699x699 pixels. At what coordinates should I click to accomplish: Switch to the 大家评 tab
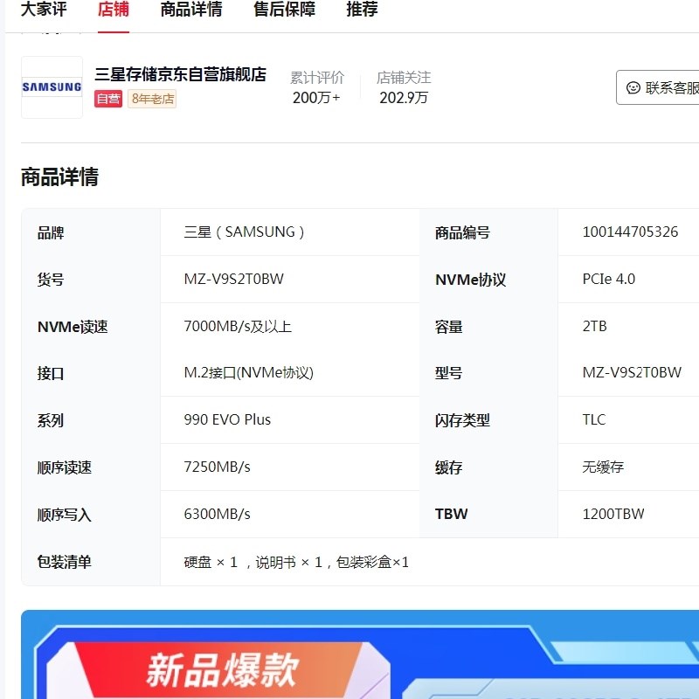(x=44, y=9)
